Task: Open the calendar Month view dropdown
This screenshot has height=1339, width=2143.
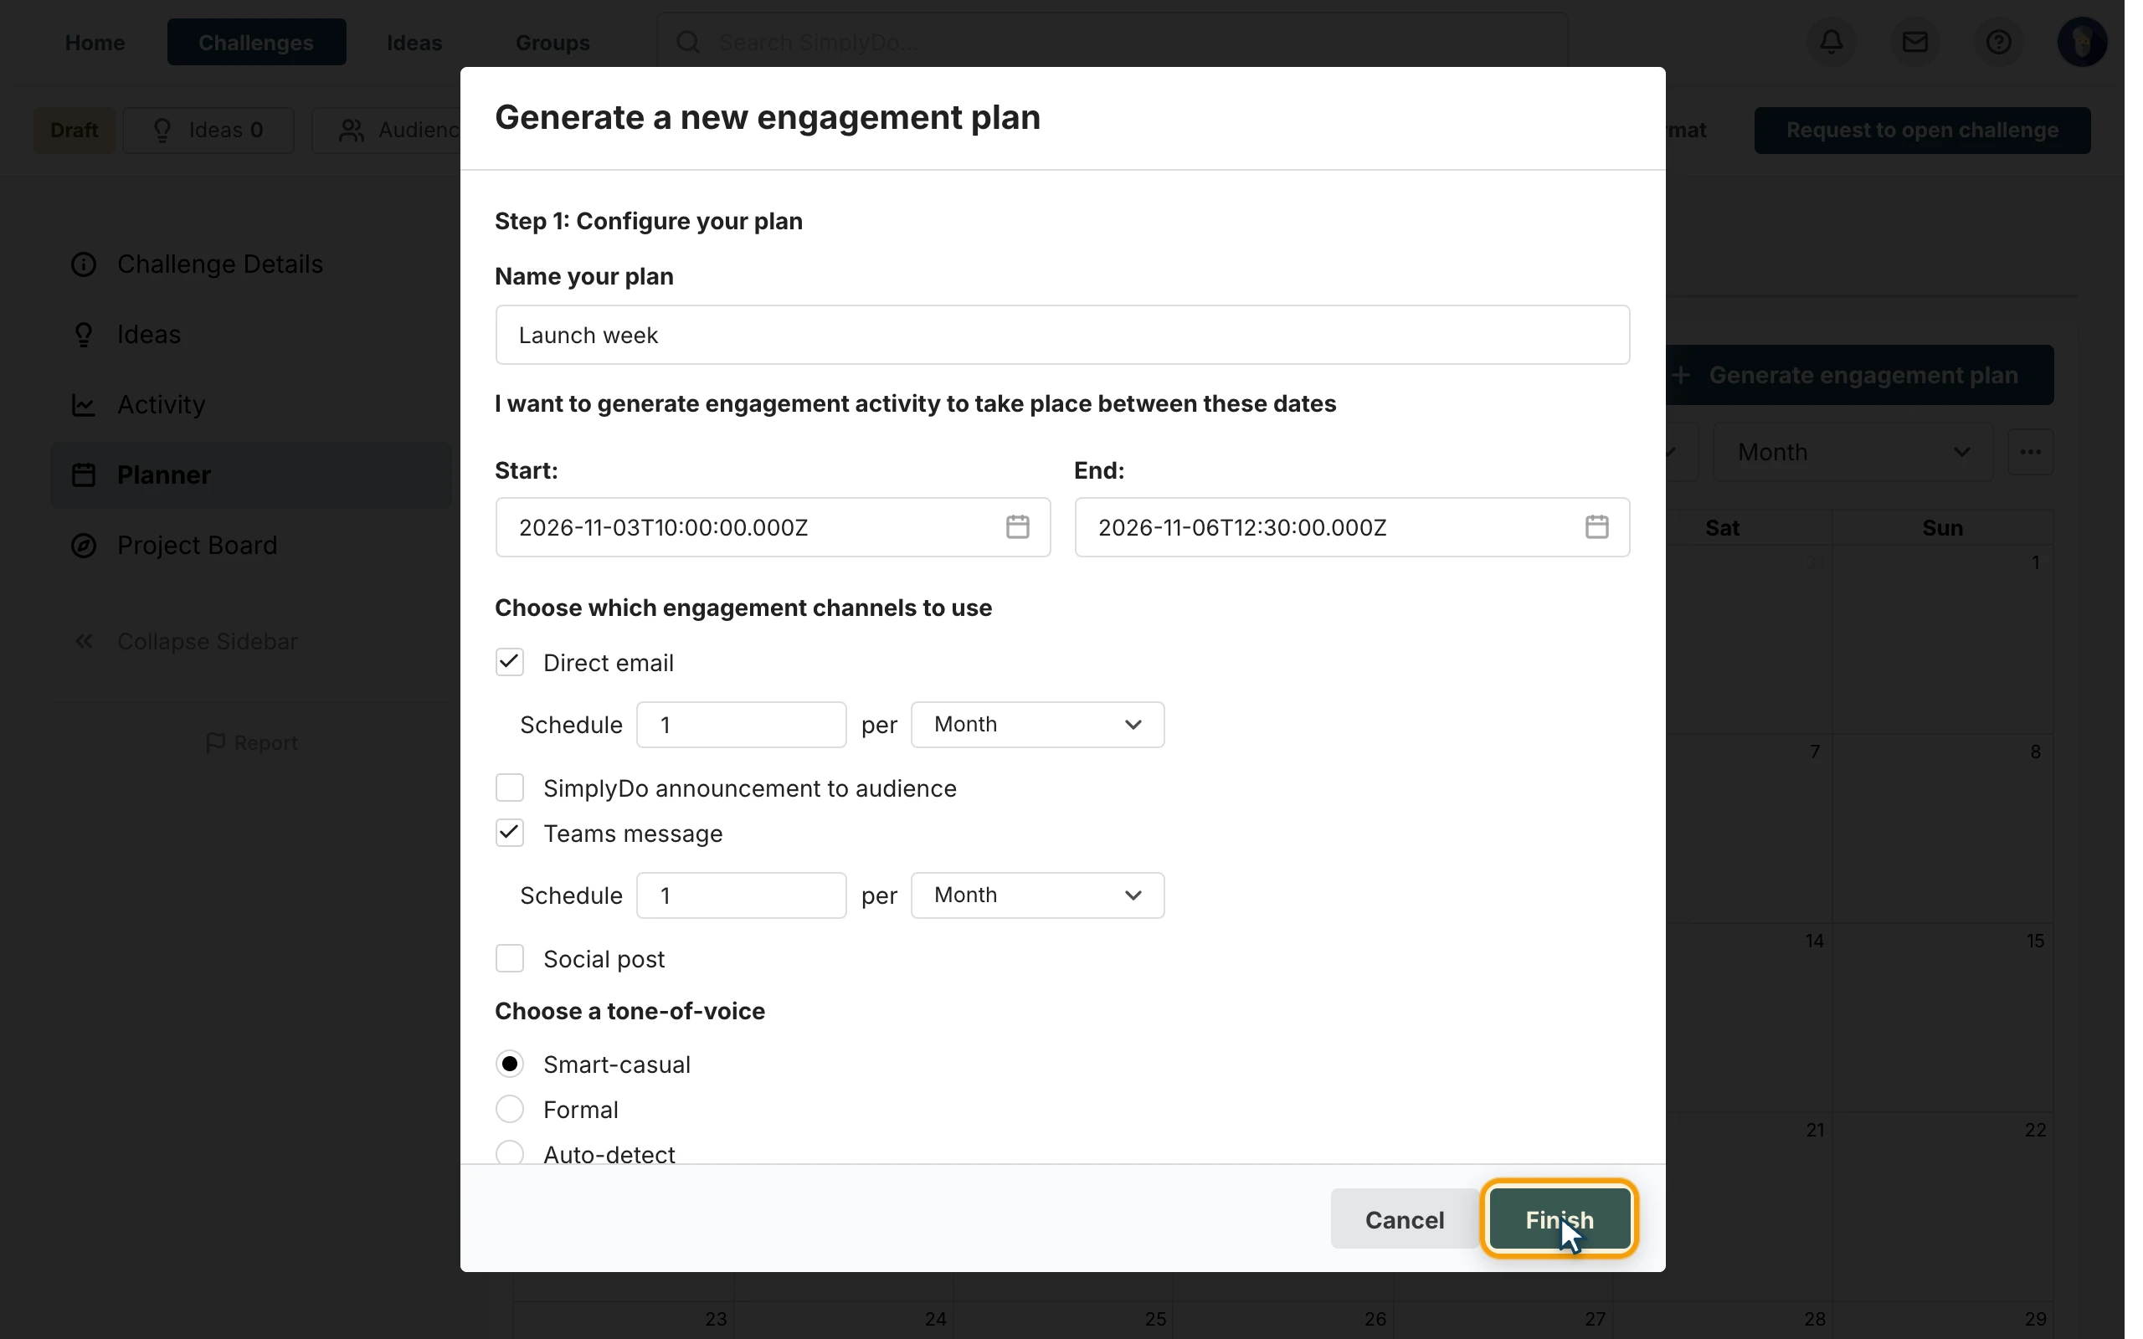Action: point(1853,453)
